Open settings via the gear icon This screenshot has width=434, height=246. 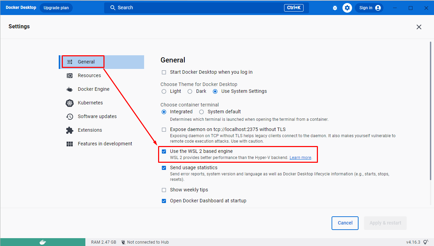347,8
